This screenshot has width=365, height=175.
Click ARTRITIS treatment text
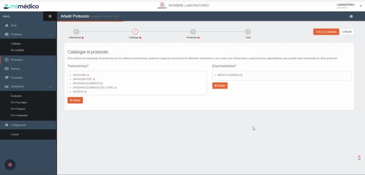pyautogui.click(x=78, y=92)
